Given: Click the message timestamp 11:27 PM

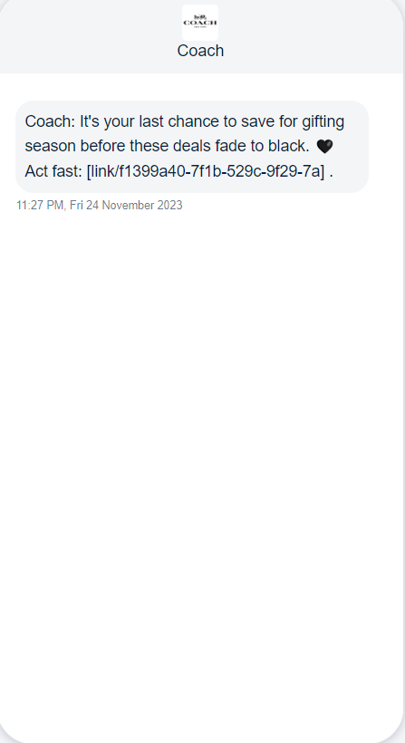Looking at the screenshot, I should [40, 205].
